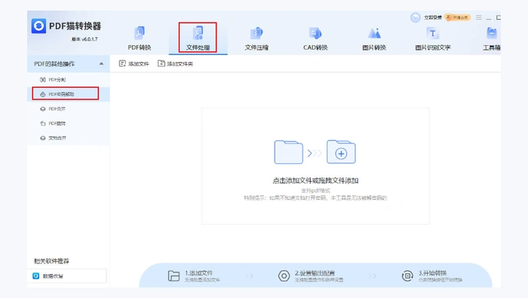Click 点击添加文件或拖拽文件添加 text
Image resolution: width=528 pixels, height=298 pixels.
pyautogui.click(x=315, y=180)
